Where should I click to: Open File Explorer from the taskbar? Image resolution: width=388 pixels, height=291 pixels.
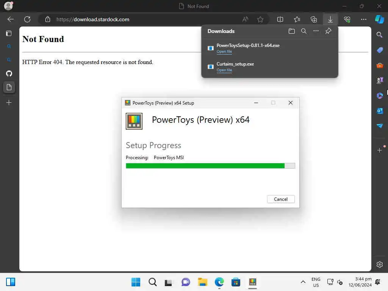coord(202,282)
